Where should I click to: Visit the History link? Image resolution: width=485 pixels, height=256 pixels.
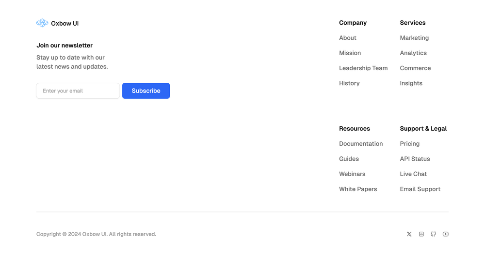[349, 83]
